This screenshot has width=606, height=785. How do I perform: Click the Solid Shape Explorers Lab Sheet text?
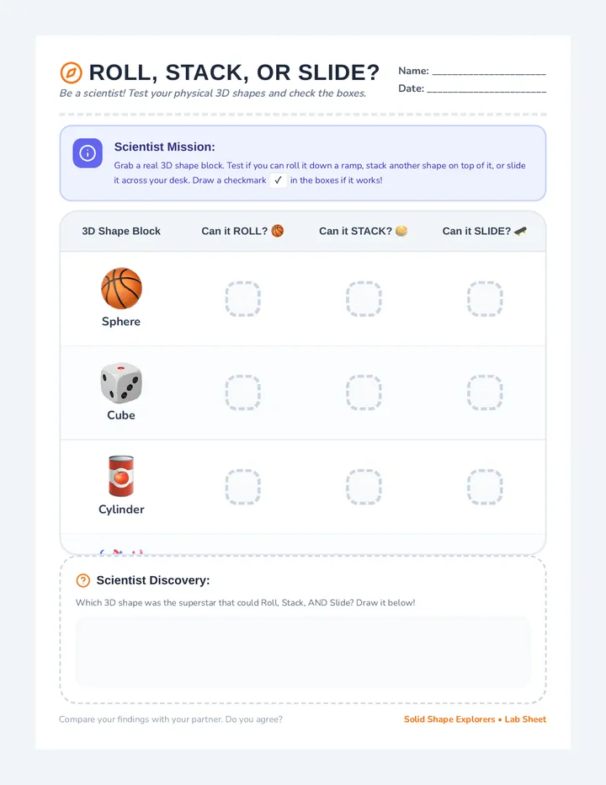[x=475, y=719]
